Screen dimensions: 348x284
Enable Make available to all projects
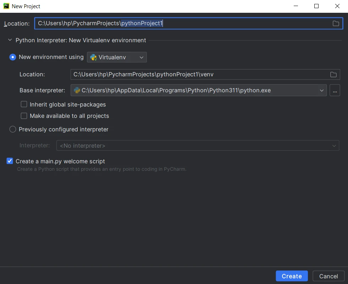(24, 116)
